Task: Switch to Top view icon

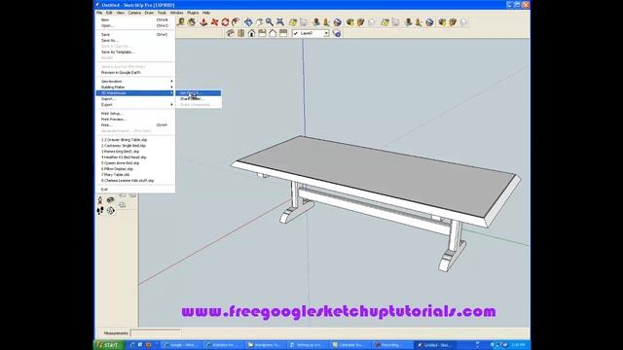Action: tap(240, 33)
